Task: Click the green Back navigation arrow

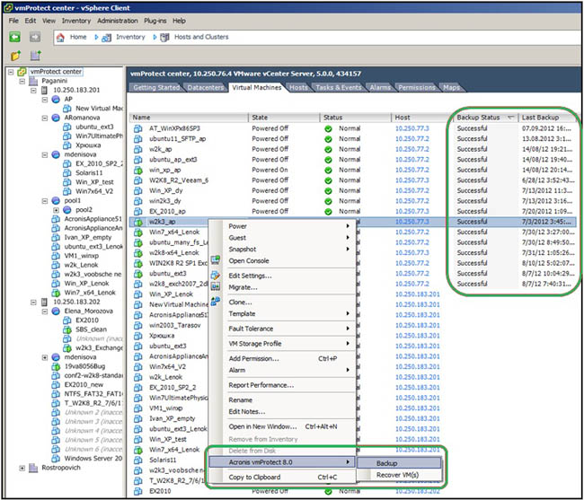Action: (x=15, y=37)
